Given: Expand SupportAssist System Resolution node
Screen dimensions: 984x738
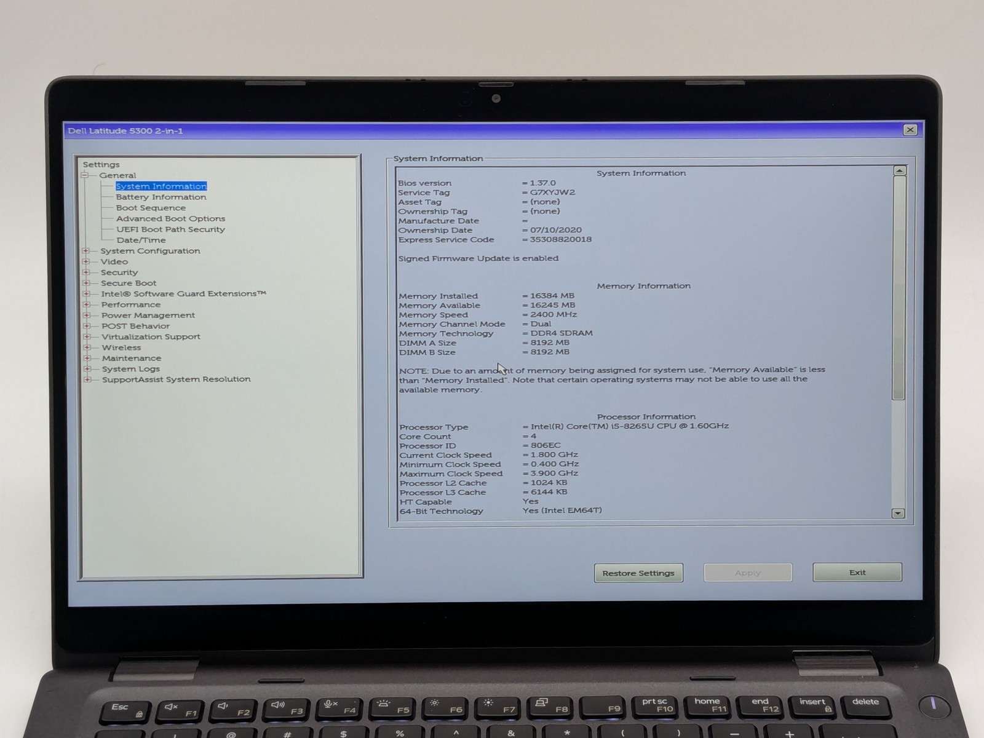Looking at the screenshot, I should click(87, 379).
